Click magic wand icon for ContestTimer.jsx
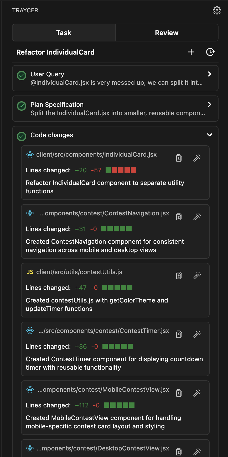Image resolution: width=228 pixels, height=457 pixels. tap(197, 334)
